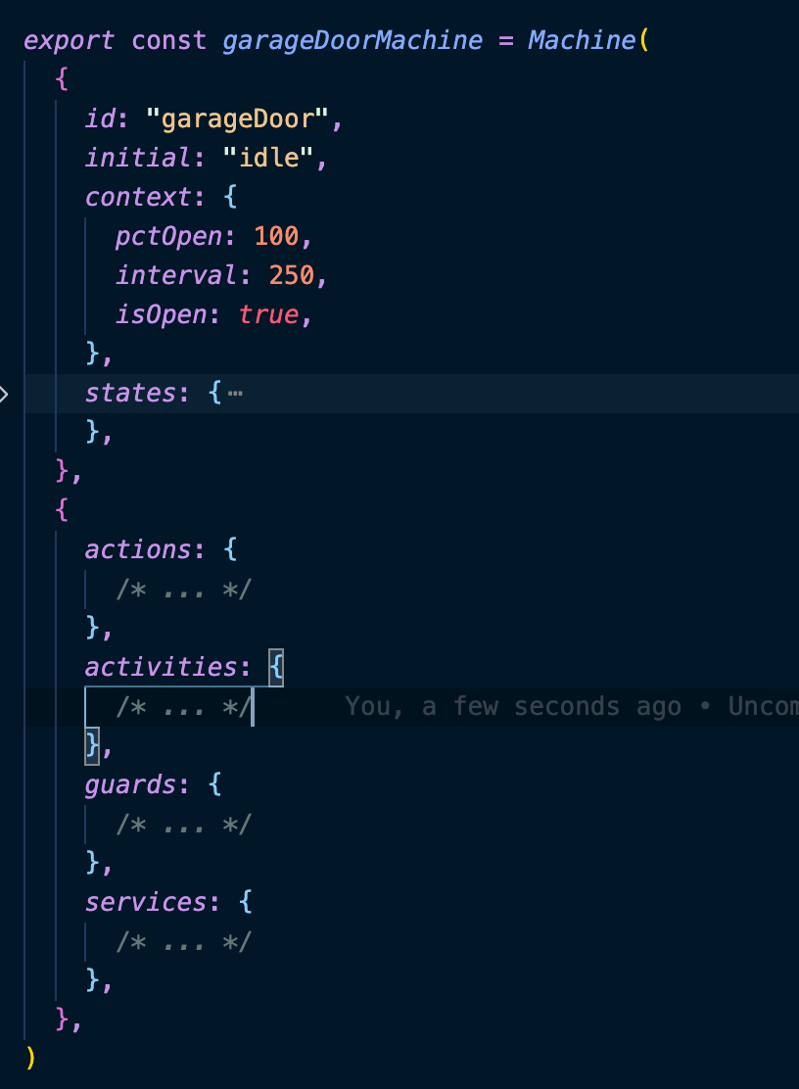
Task: Click the final yellow closing parenthesis
Action: click(30, 1060)
